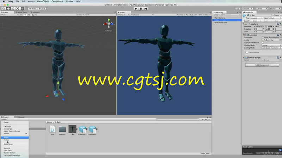Screen dimensions: 282x158
Task: Click the Position X field
Action: point(259,26)
